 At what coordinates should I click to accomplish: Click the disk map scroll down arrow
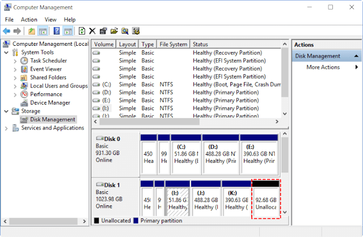click(x=285, y=212)
